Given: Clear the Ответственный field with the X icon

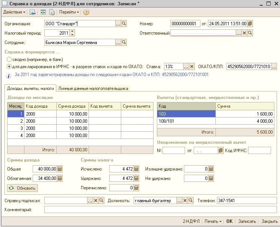Looking at the screenshot, I should click(x=244, y=33).
